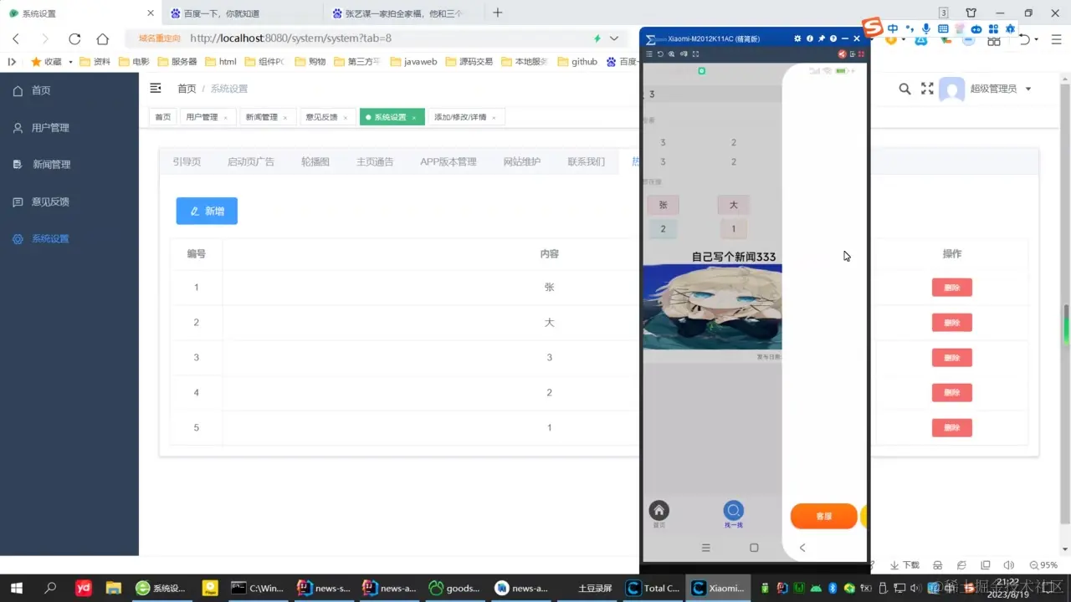Image resolution: width=1071 pixels, height=602 pixels.
Task: Tap the orange 客服 button on phone
Action: pyautogui.click(x=824, y=516)
